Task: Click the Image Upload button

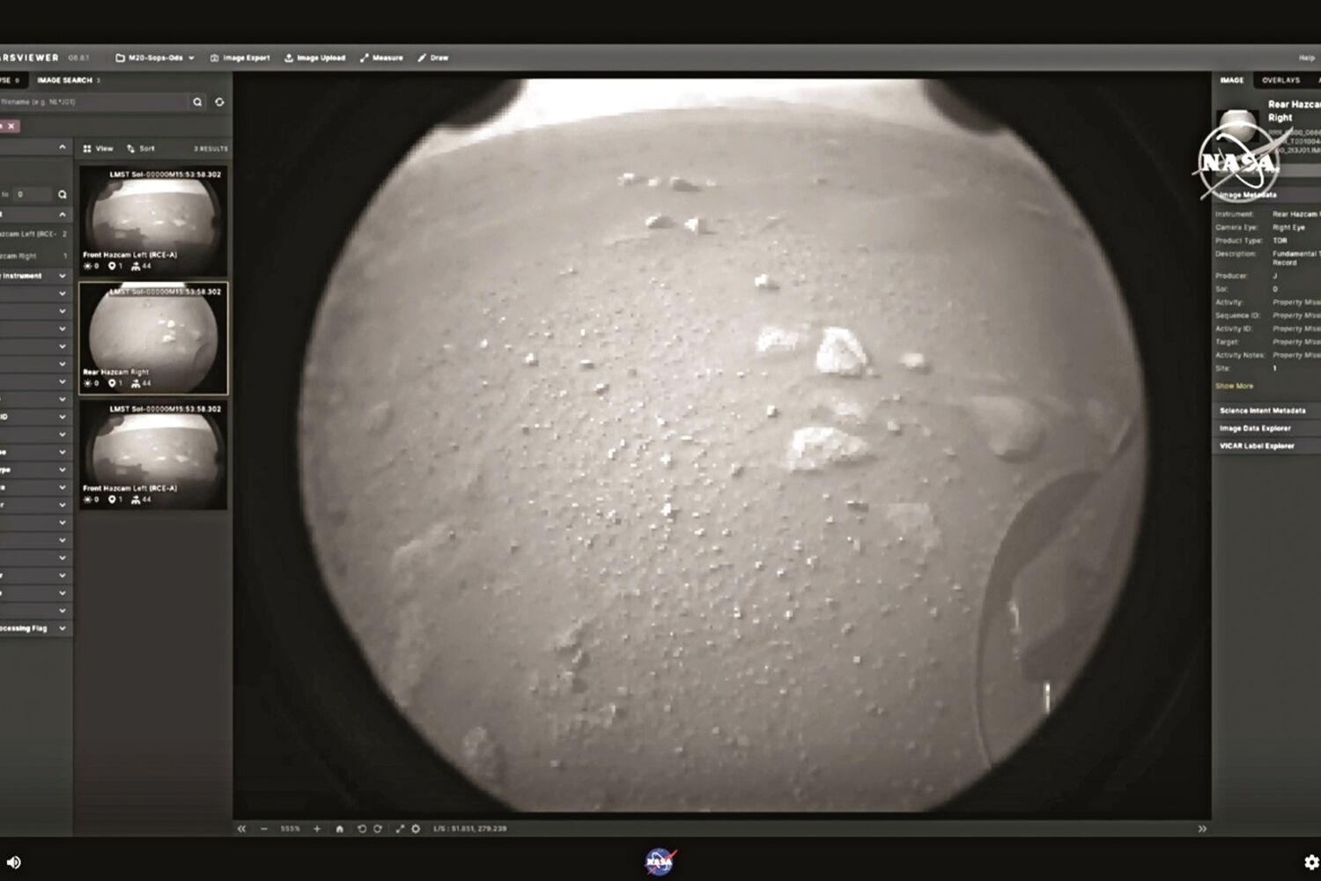Action: coord(314,58)
